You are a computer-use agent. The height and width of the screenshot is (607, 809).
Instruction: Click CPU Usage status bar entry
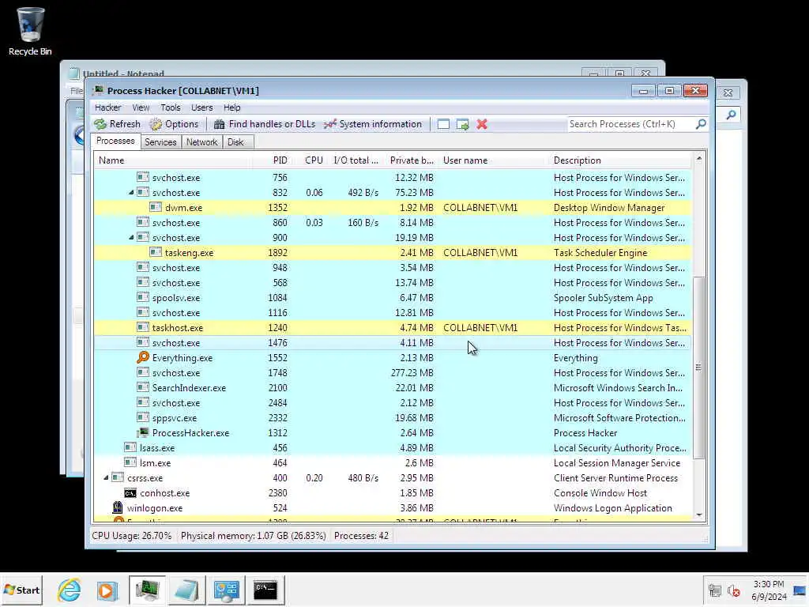(132, 536)
